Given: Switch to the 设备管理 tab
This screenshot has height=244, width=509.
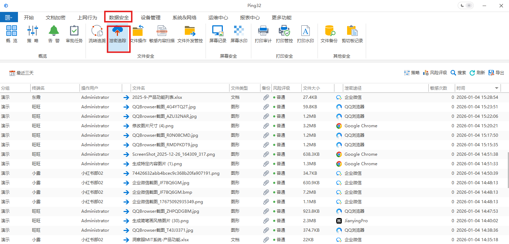Looking at the screenshot, I should pyautogui.click(x=151, y=17).
